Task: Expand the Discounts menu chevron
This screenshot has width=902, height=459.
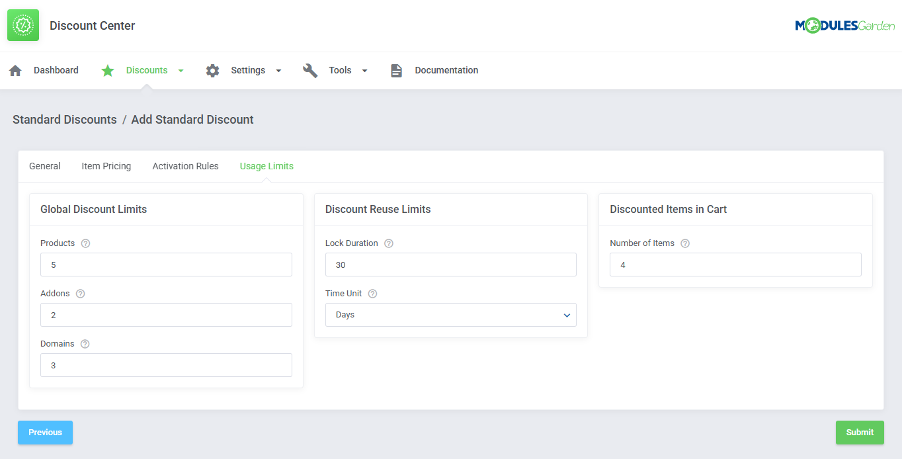Action: (180, 70)
